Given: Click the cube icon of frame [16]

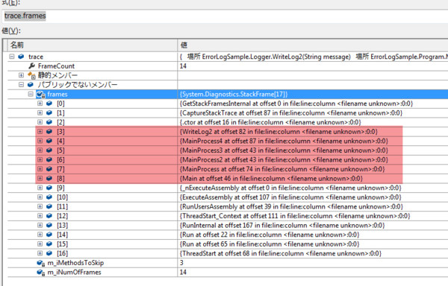Looking at the screenshot, I should pyautogui.click(x=49, y=253).
